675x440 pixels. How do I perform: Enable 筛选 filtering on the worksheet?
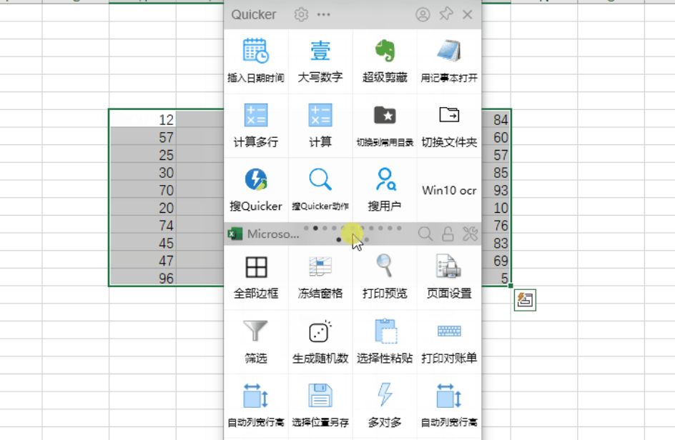tap(255, 339)
